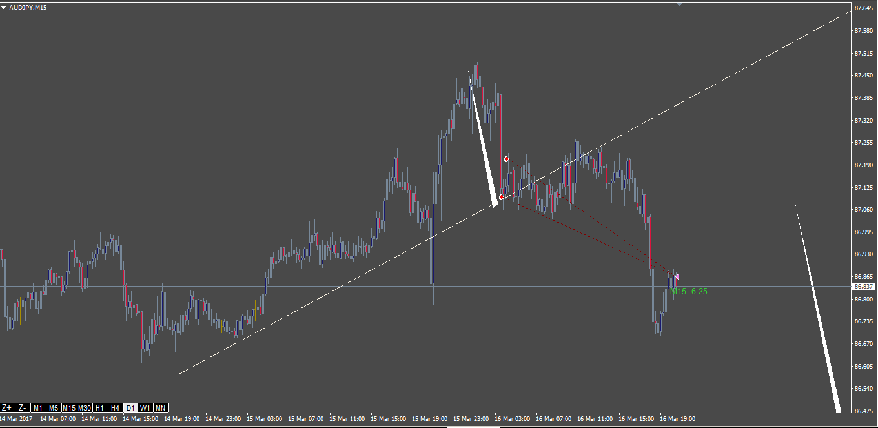Click the 16 Mar 03:00 time axis label
Viewport: 878px width, 428px height.
513,419
